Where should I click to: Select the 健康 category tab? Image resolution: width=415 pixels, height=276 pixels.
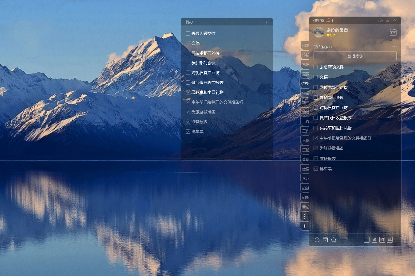click(x=305, y=169)
